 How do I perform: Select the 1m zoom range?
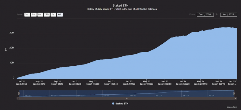pyautogui.click(x=27, y=14)
